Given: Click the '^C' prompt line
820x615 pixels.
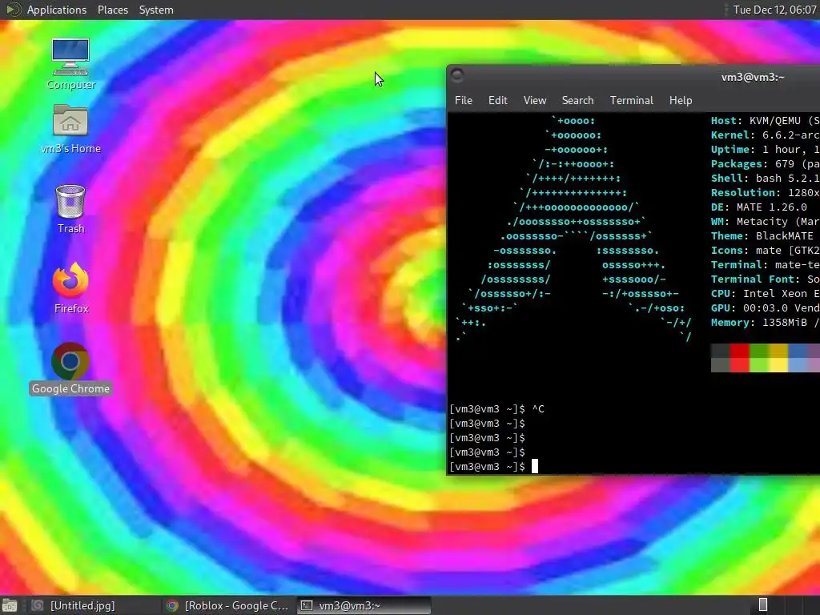Looking at the screenshot, I should pos(496,409).
